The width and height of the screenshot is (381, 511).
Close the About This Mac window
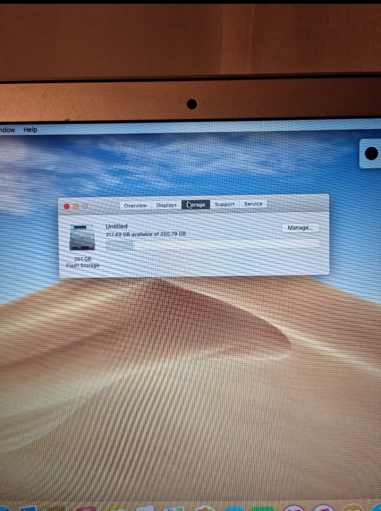click(67, 207)
